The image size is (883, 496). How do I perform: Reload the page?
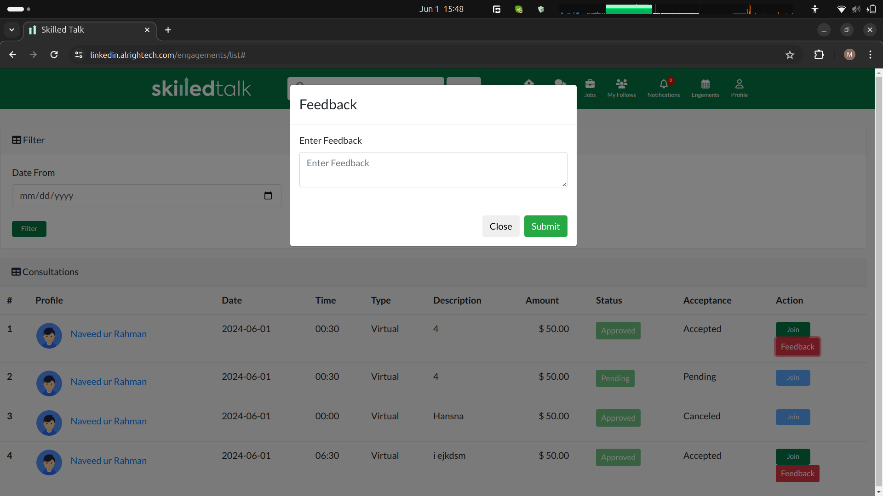pyautogui.click(x=54, y=55)
